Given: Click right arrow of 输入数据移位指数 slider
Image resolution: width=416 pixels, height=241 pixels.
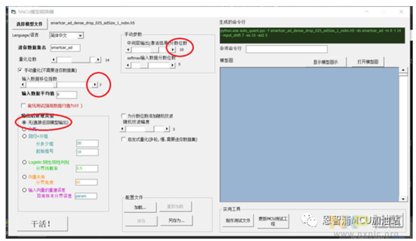Looking at the screenshot, I should pyautogui.click(x=95, y=85).
